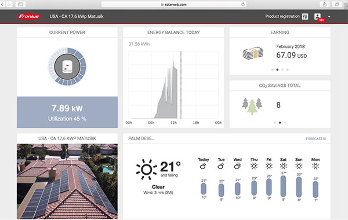
Task: Reload the page in the browser
Action: click(243, 5)
